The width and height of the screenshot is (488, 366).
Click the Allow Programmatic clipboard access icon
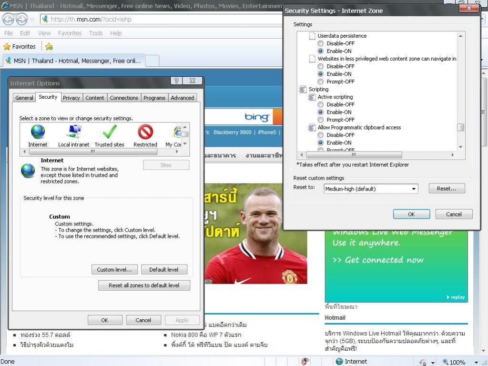[x=312, y=128]
